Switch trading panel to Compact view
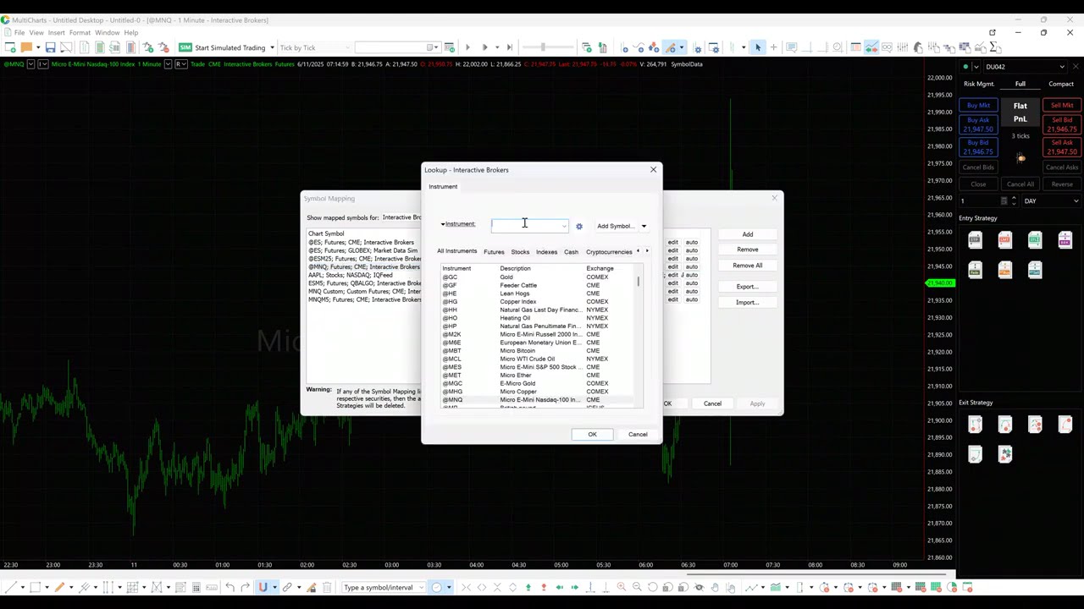The height and width of the screenshot is (609, 1084). tap(1061, 84)
